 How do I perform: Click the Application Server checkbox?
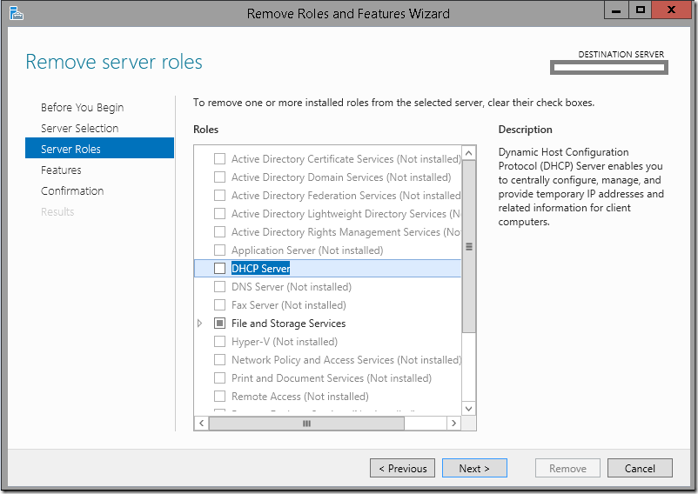(x=219, y=250)
